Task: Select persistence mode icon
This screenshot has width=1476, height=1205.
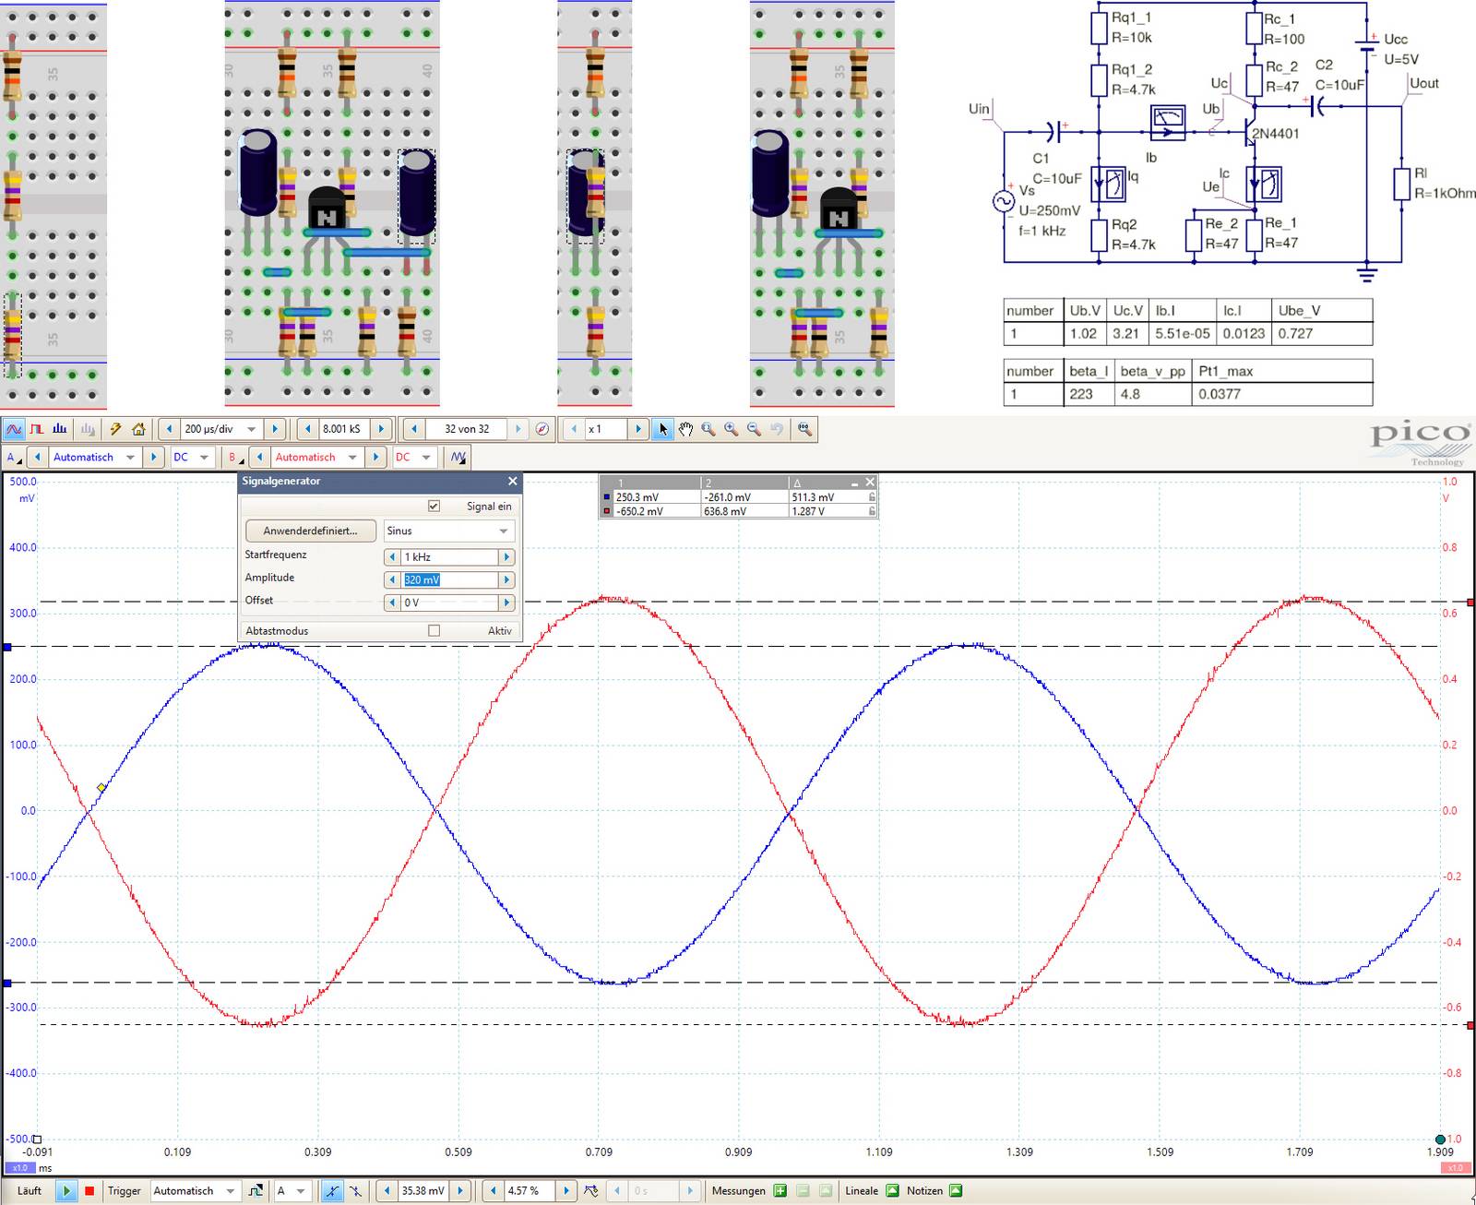Action: coord(37,429)
